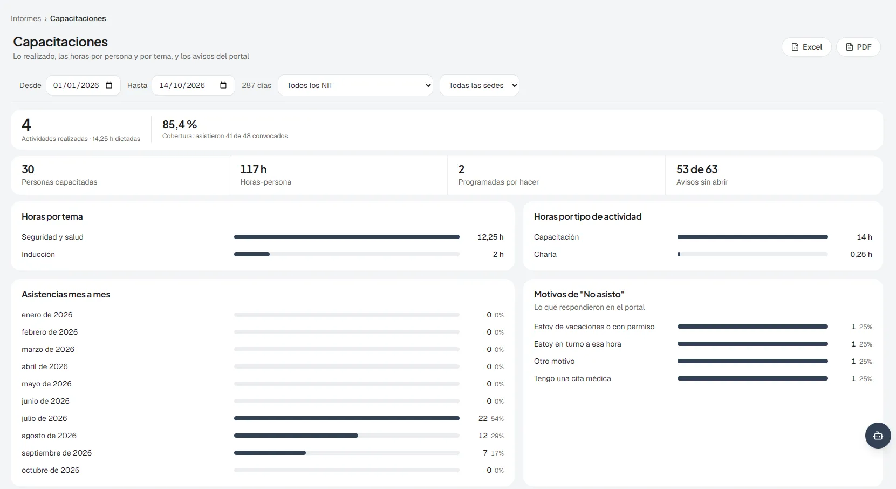Click the agosto de 2026 row label

click(x=49, y=436)
